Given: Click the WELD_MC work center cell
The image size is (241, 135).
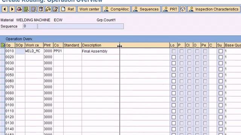Looking at the screenshot, I should click(34, 51).
